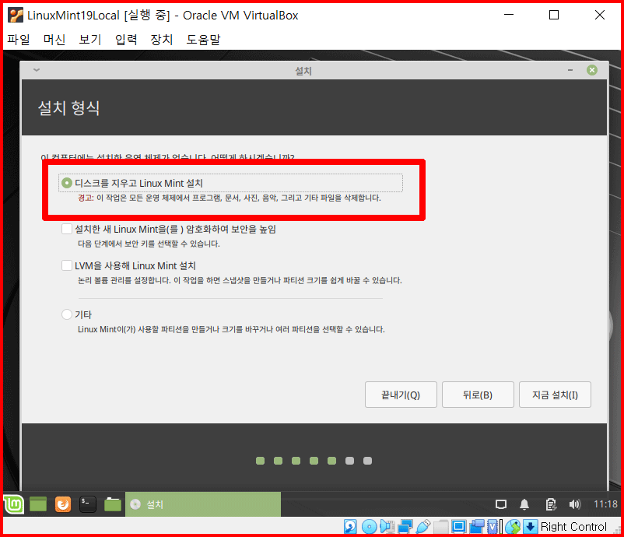The image size is (624, 537).
Task: Click the VirtualBox hard disk status icon
Action: pos(350,527)
